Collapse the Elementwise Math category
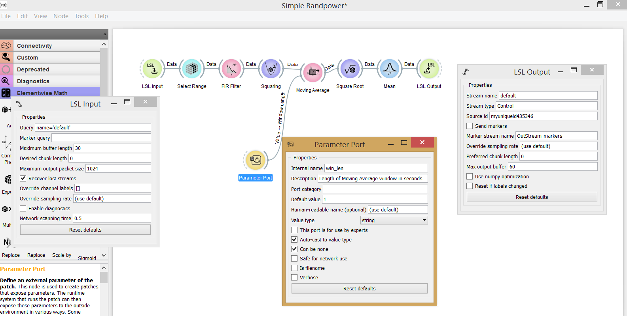The width and height of the screenshot is (627, 316). tap(50, 93)
